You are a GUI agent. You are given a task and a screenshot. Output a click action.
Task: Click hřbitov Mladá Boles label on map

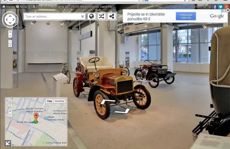56,143
